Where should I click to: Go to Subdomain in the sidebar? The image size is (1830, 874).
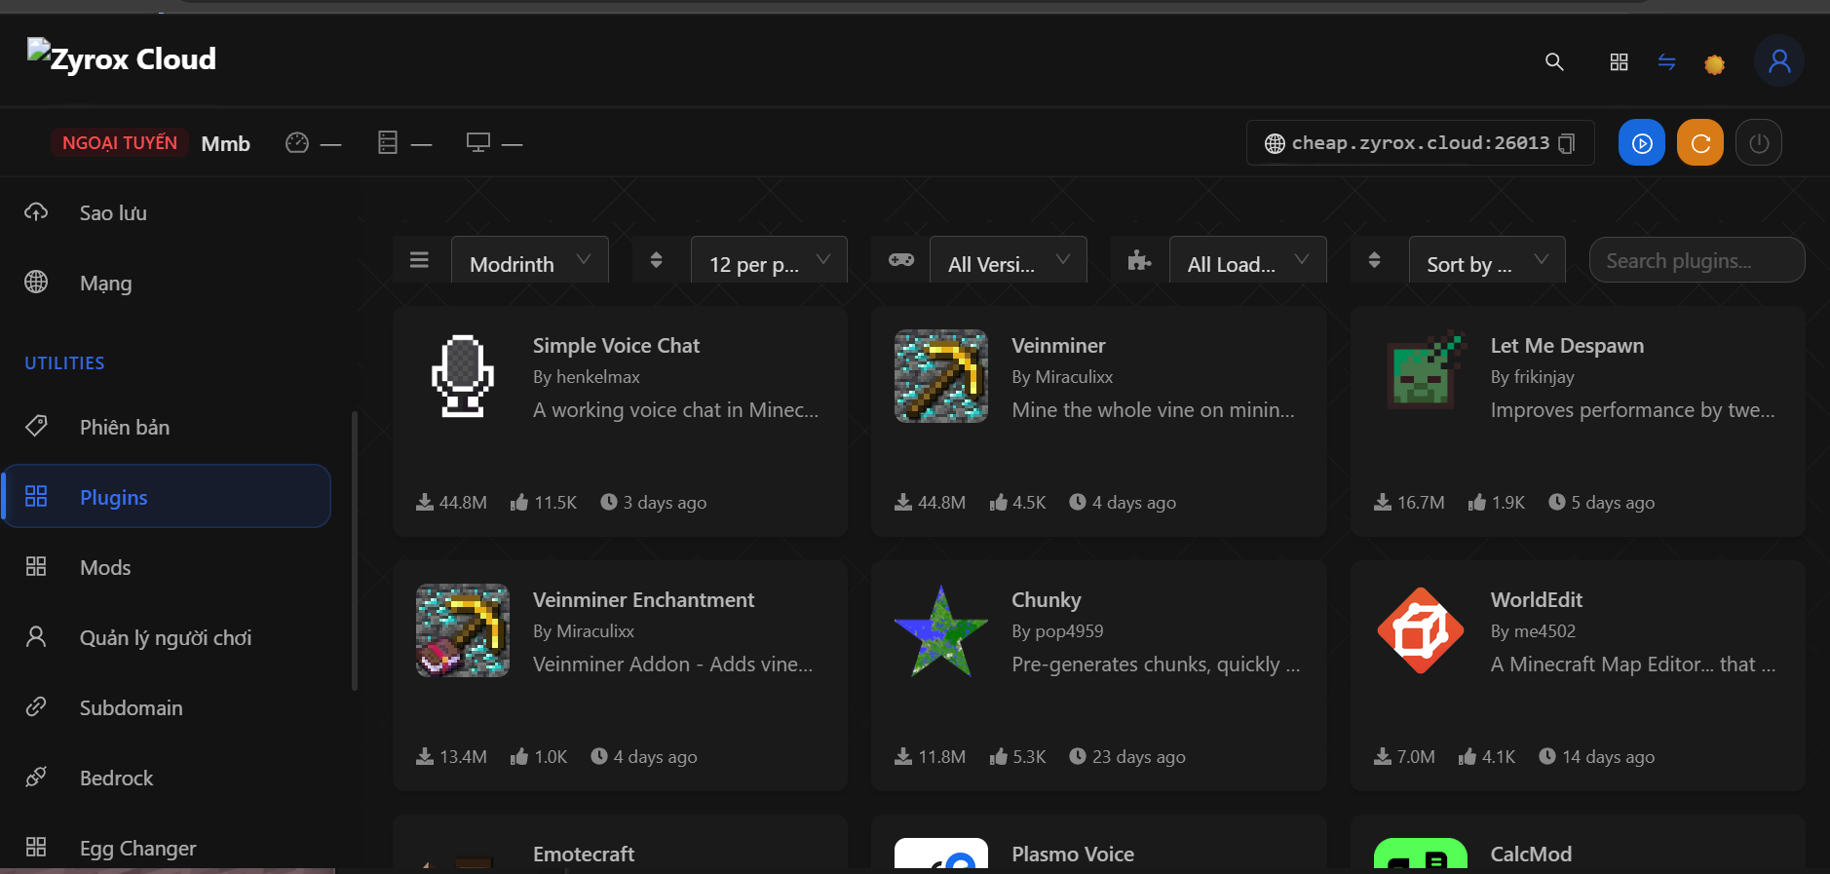coord(131,707)
